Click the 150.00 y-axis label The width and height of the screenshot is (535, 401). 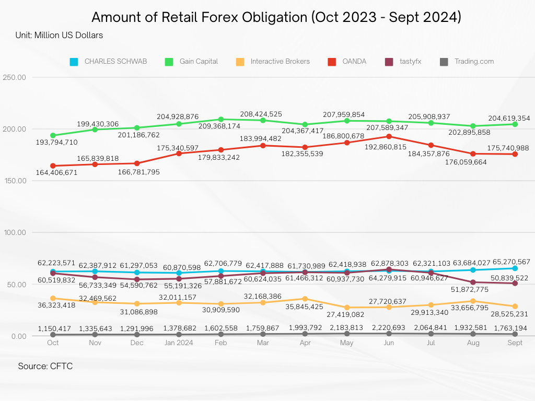(x=15, y=181)
